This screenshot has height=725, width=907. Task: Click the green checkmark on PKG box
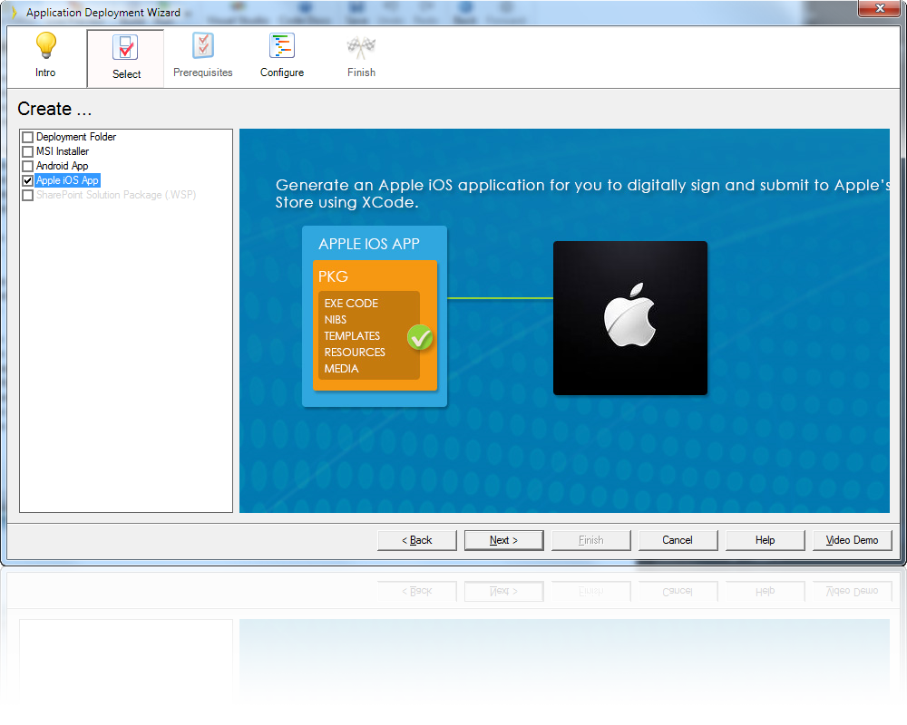coord(420,337)
